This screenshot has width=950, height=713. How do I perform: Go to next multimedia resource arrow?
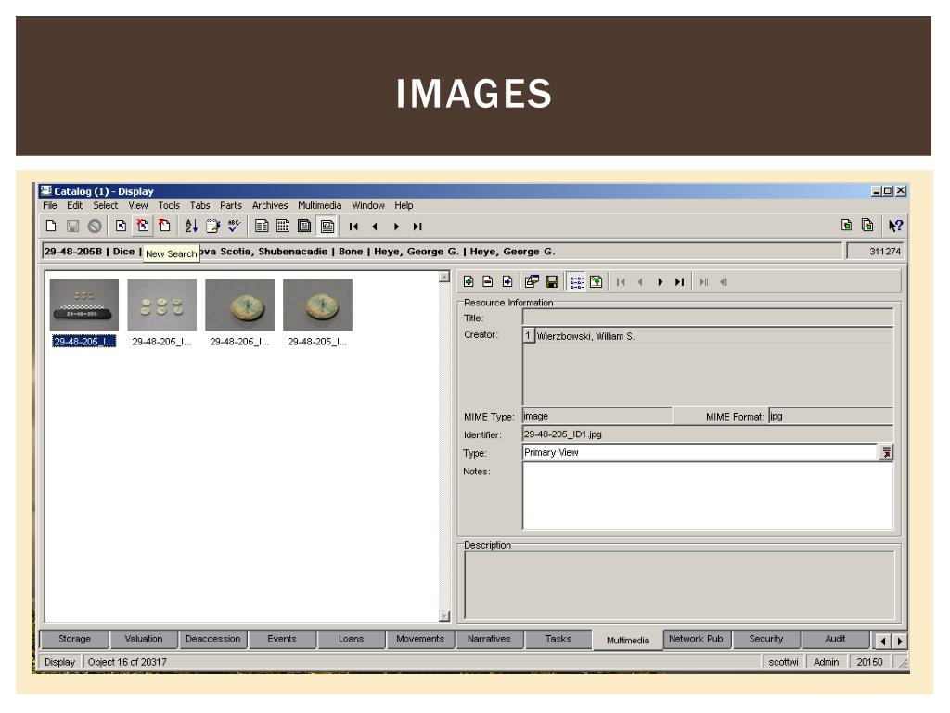click(661, 281)
